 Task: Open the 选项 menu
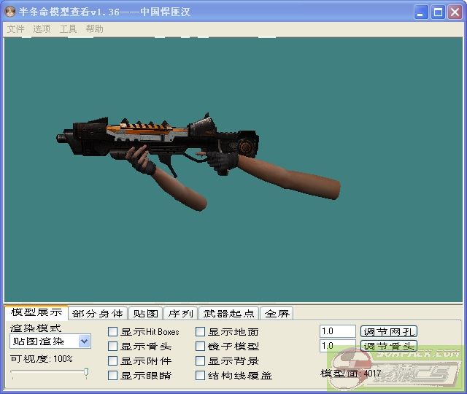coord(42,29)
